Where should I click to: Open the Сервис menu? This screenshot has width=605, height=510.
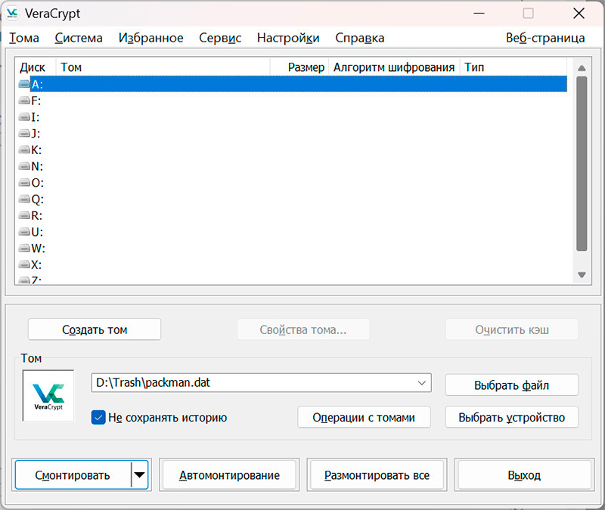coord(220,38)
